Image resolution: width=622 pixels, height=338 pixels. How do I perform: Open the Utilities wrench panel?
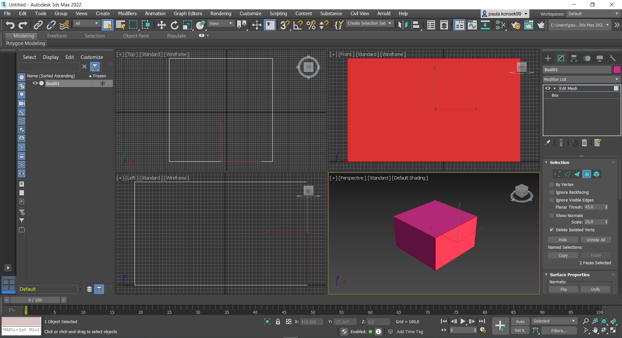613,58
